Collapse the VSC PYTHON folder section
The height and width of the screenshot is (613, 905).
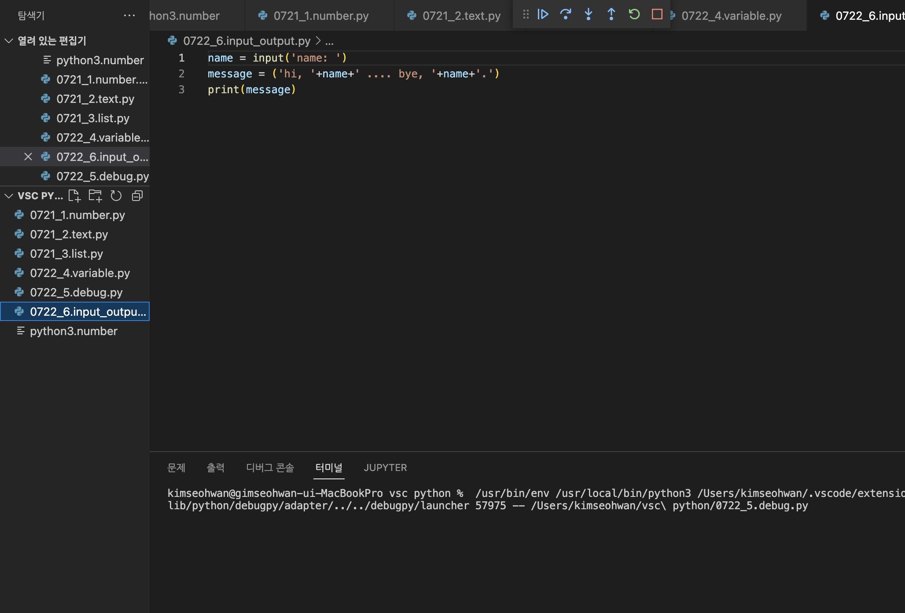click(9, 196)
